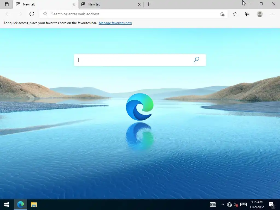
Task: Add this page to favorites star
Action: pos(222,14)
